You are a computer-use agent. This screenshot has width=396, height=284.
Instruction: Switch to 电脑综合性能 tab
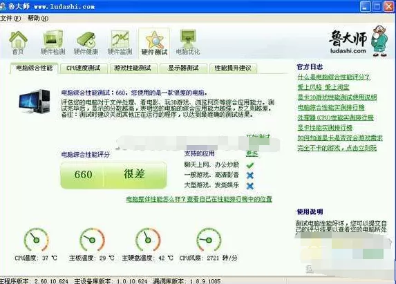[35, 68]
